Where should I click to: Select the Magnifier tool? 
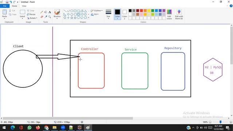coord(50,17)
